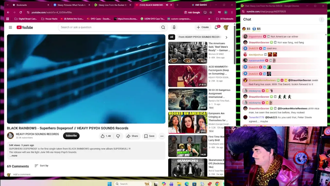
Task: Select the All filter chip
Action: (171, 37)
